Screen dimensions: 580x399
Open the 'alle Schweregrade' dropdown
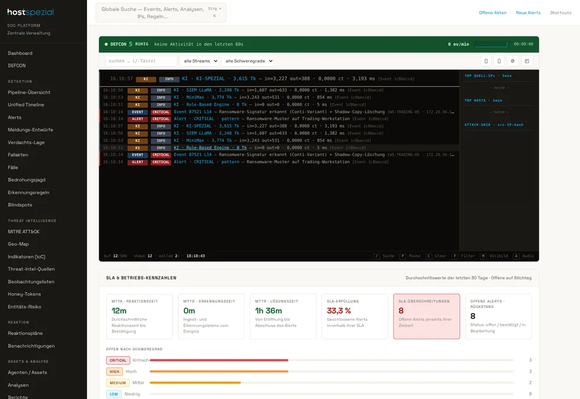point(248,61)
